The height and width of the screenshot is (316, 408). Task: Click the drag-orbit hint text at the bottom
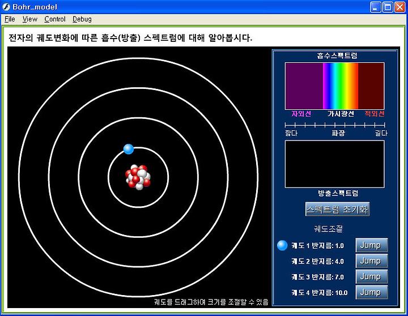tap(211, 302)
